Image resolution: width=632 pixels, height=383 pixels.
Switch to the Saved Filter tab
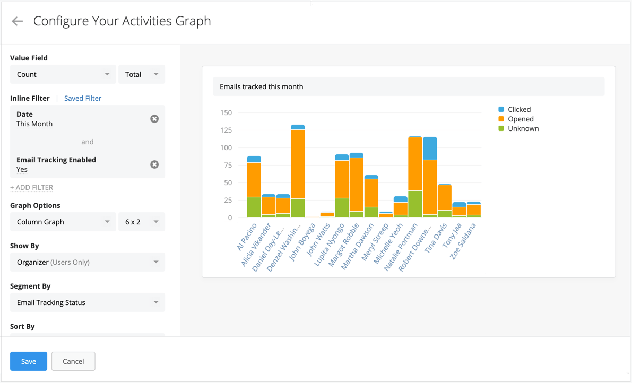pos(82,98)
